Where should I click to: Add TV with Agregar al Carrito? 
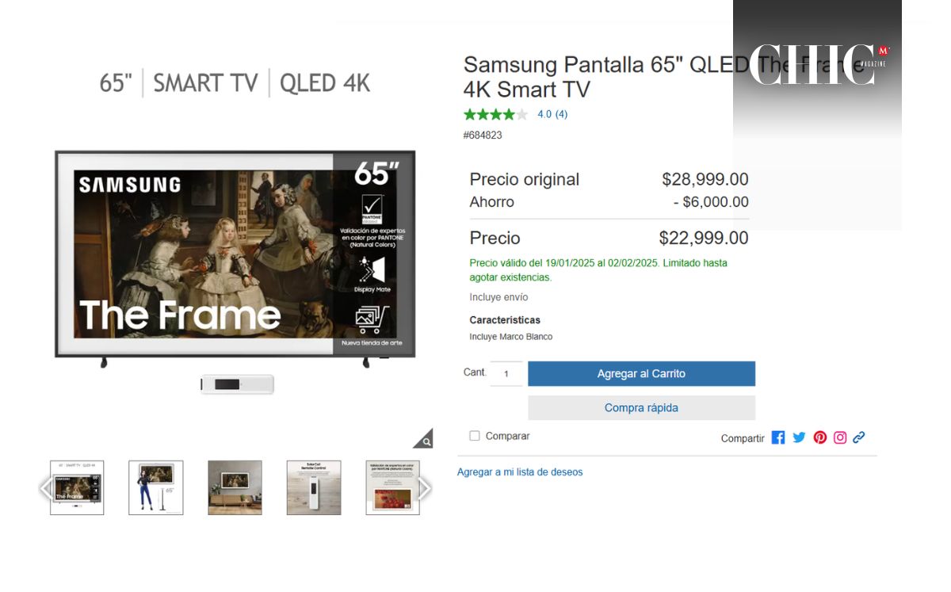point(641,374)
